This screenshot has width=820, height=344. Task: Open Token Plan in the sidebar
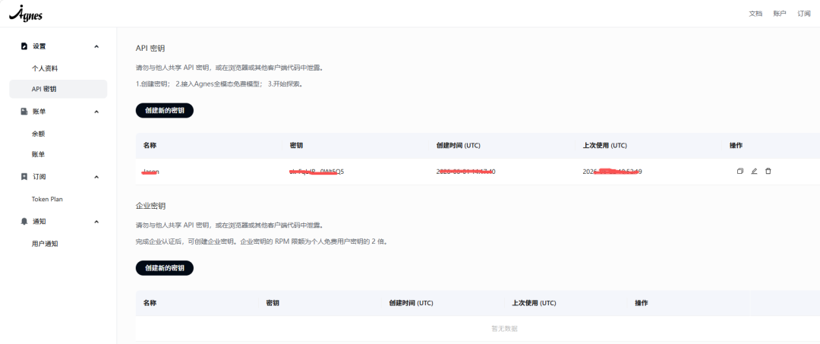(x=47, y=199)
